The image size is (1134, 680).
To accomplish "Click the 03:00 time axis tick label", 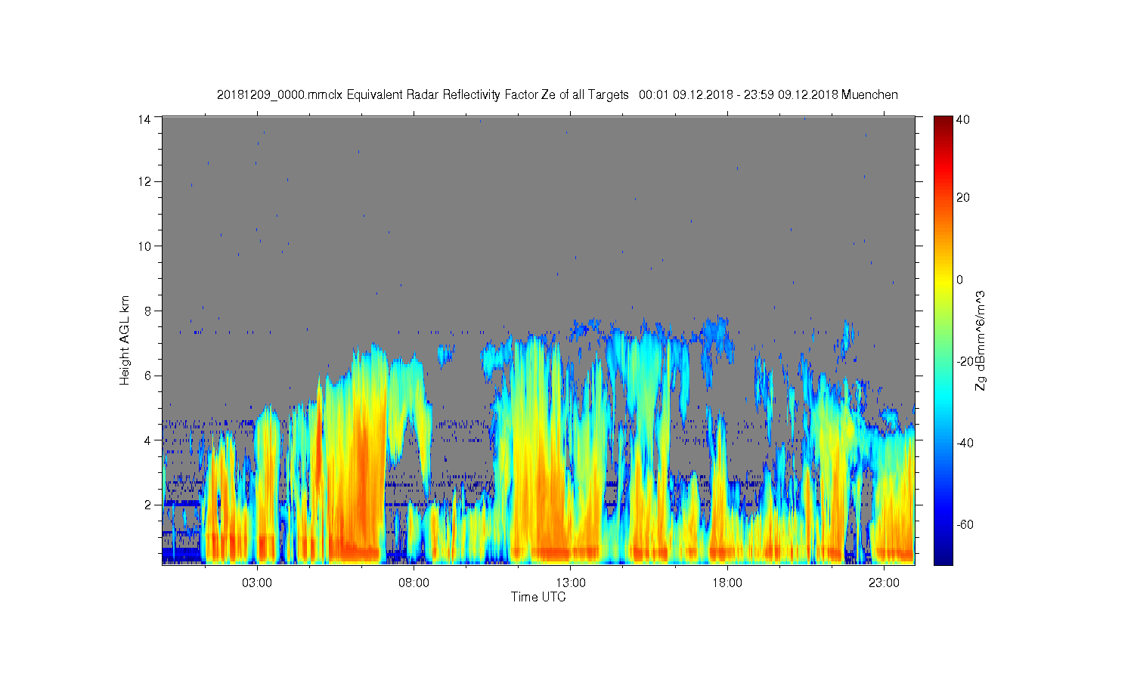I will 257,583.
